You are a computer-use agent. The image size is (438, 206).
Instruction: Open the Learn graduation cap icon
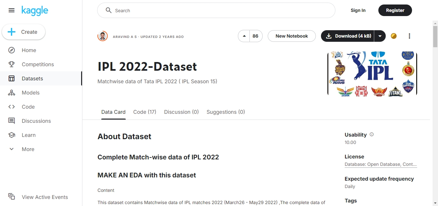point(12,135)
